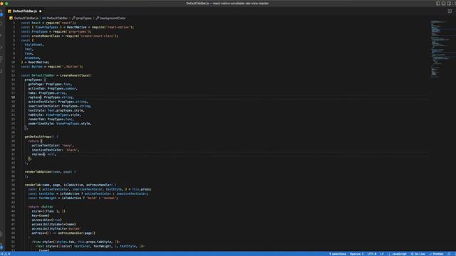Click 'renderTab' method definition line

click(x=71, y=185)
